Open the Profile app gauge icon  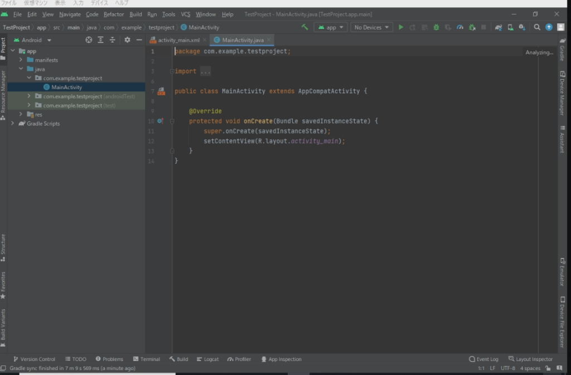pyautogui.click(x=459, y=27)
